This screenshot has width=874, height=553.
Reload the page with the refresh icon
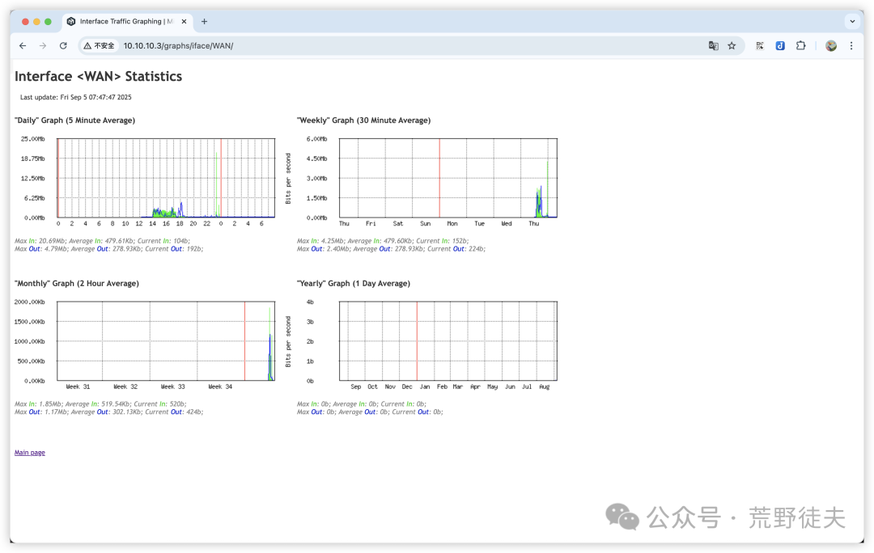point(63,45)
